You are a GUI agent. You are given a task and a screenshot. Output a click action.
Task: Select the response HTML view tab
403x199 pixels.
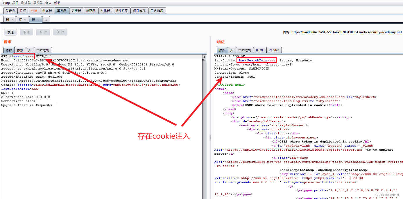(260, 50)
